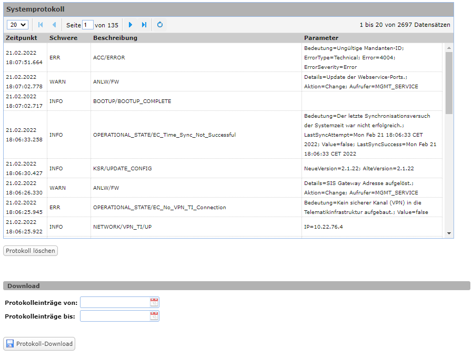The width and height of the screenshot is (473, 359).
Task: Click the Protokoll-Download button
Action: pyautogui.click(x=39, y=344)
